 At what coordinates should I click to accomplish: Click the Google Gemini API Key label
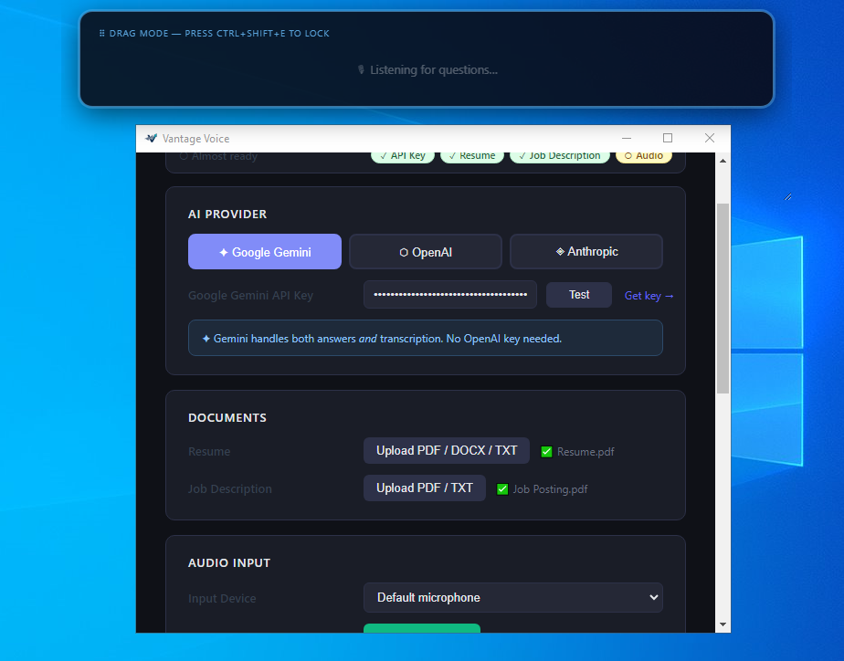[250, 295]
